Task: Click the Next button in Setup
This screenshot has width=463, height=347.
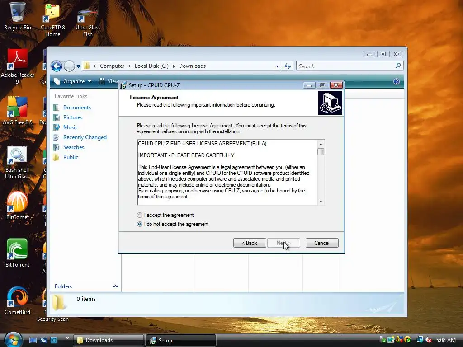Action: [283, 243]
